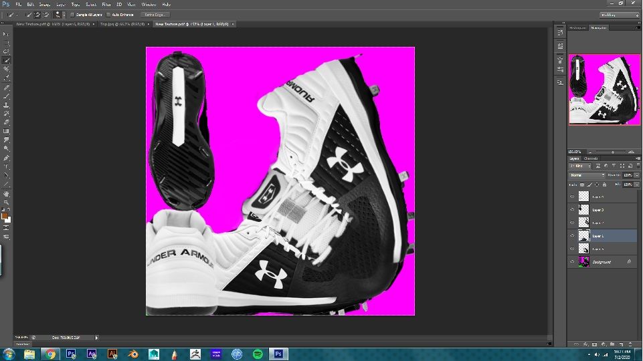Open the Filter menu
The image size is (643, 361).
tap(106, 5)
